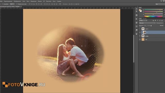Toggle the adjustment layers filter icon
Screen dimensions: 165x93
pyautogui.click(x=155, y=20)
